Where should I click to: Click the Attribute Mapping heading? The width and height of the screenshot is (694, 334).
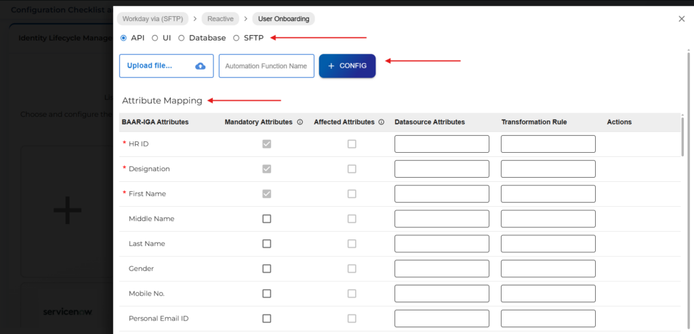pos(162,101)
